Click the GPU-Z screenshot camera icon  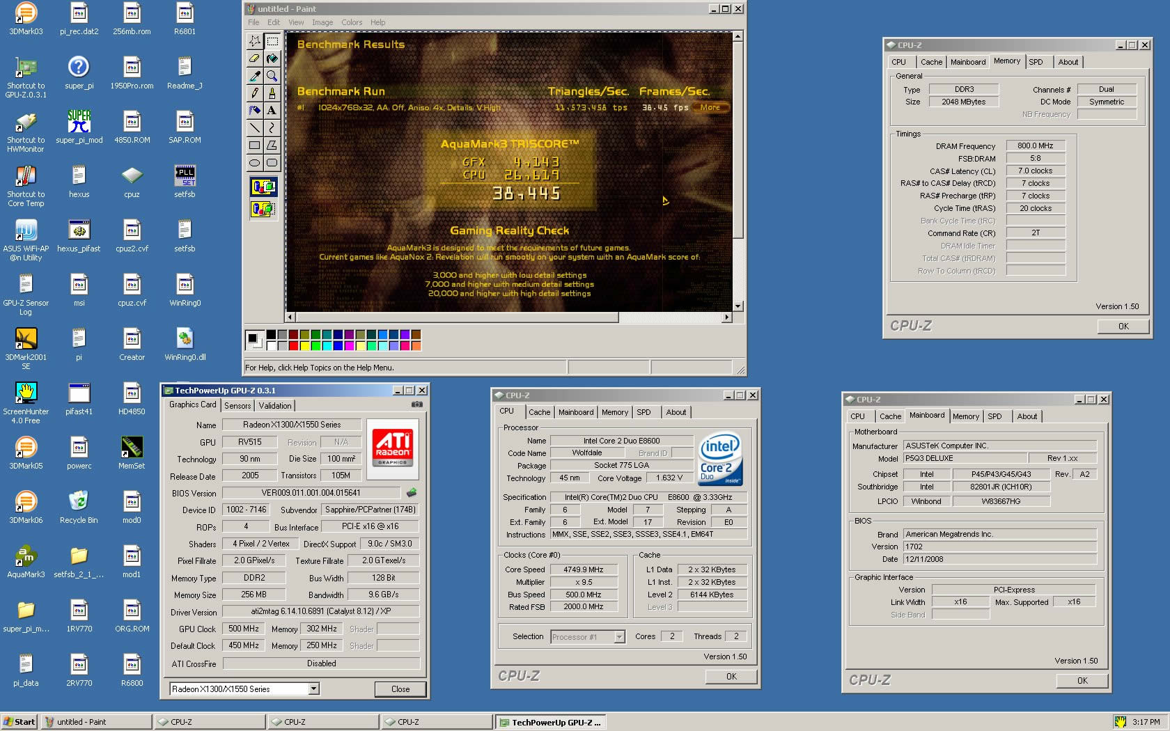[416, 404]
